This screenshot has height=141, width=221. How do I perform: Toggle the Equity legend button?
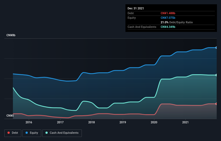32,133
